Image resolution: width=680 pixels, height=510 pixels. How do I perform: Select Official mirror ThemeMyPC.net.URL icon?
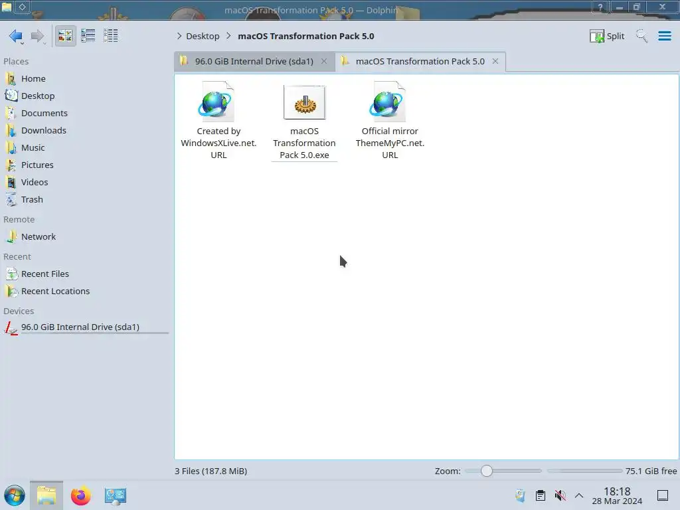coord(387,102)
